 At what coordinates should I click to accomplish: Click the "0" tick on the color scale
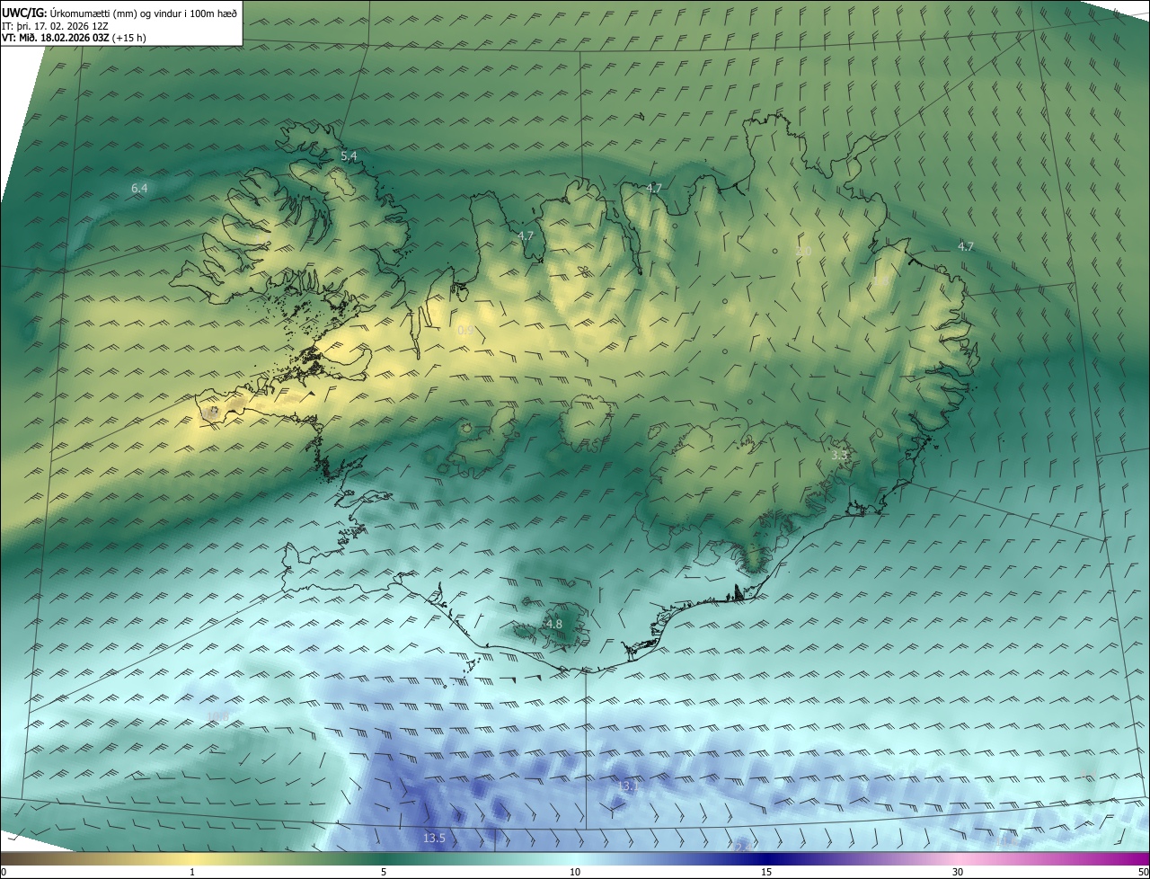(x=4, y=873)
